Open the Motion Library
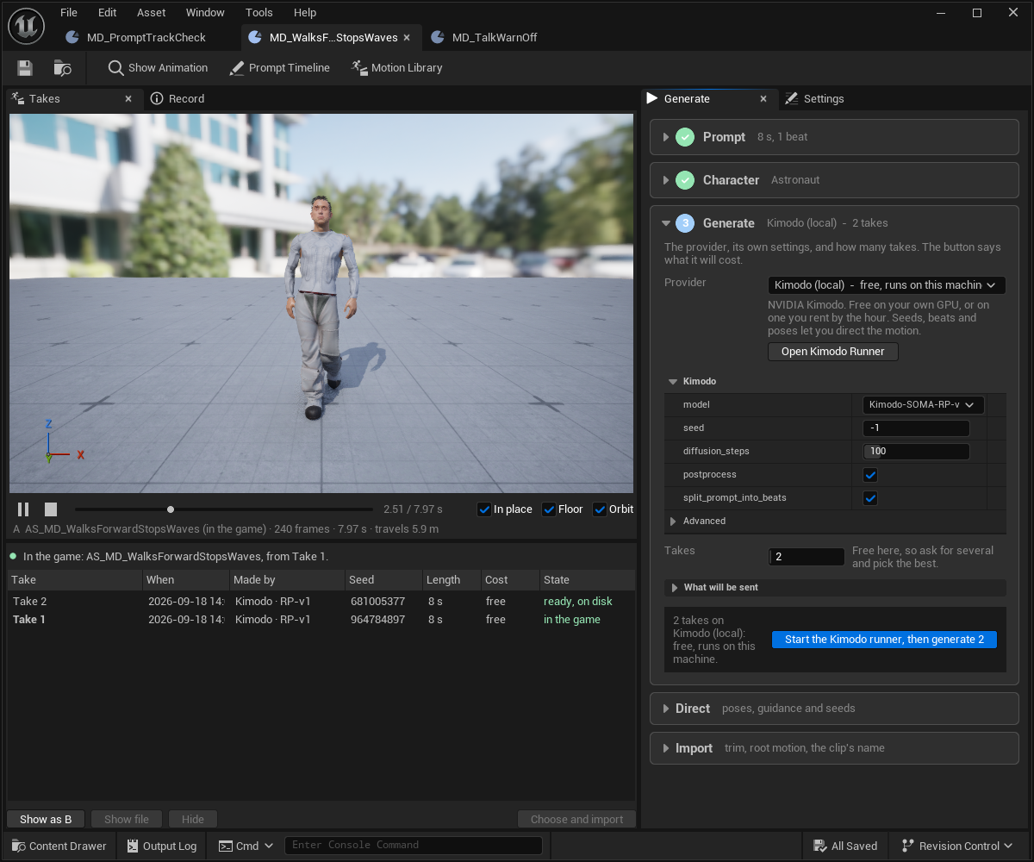The image size is (1034, 862). (396, 68)
